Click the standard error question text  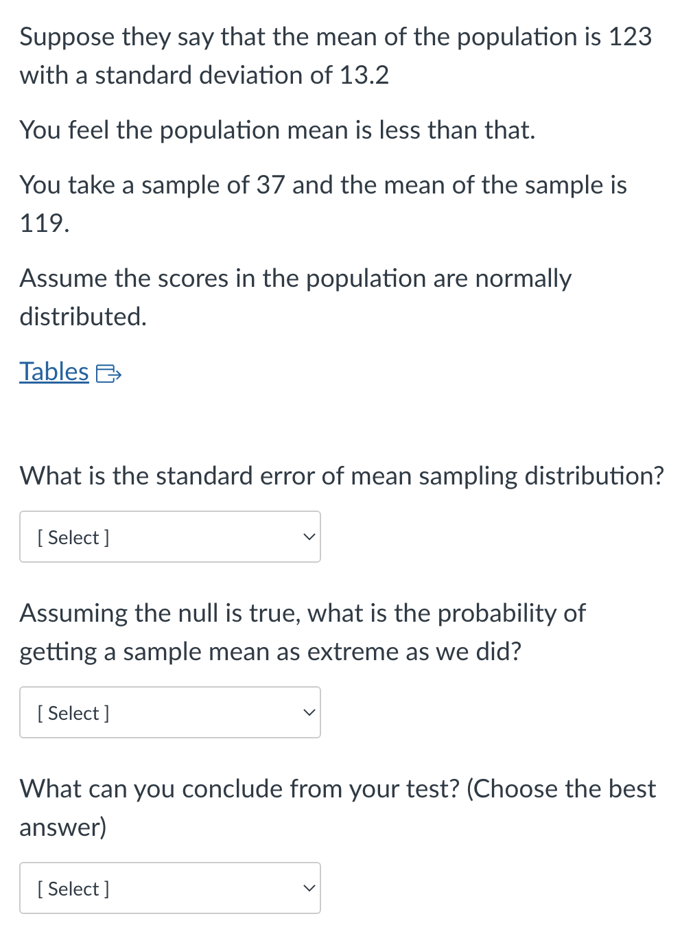pyautogui.click(x=342, y=476)
